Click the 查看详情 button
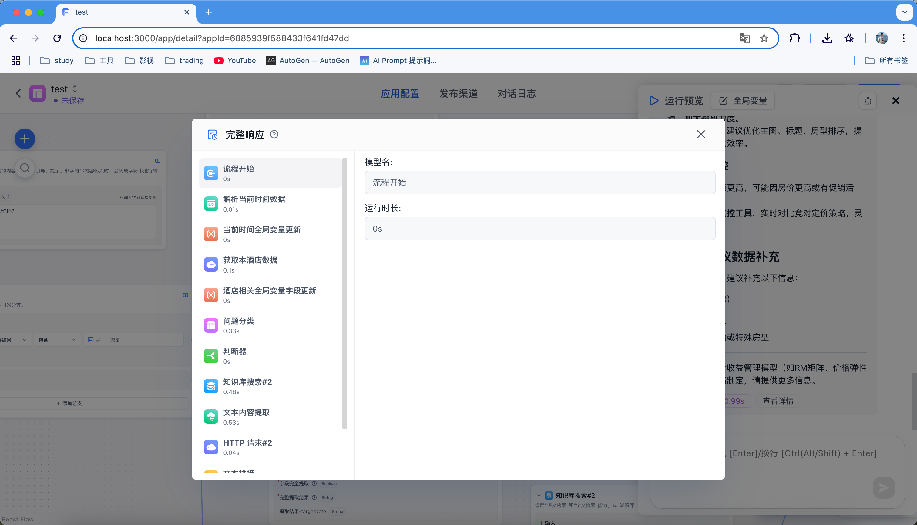Image resolution: width=917 pixels, height=525 pixels. click(x=778, y=401)
